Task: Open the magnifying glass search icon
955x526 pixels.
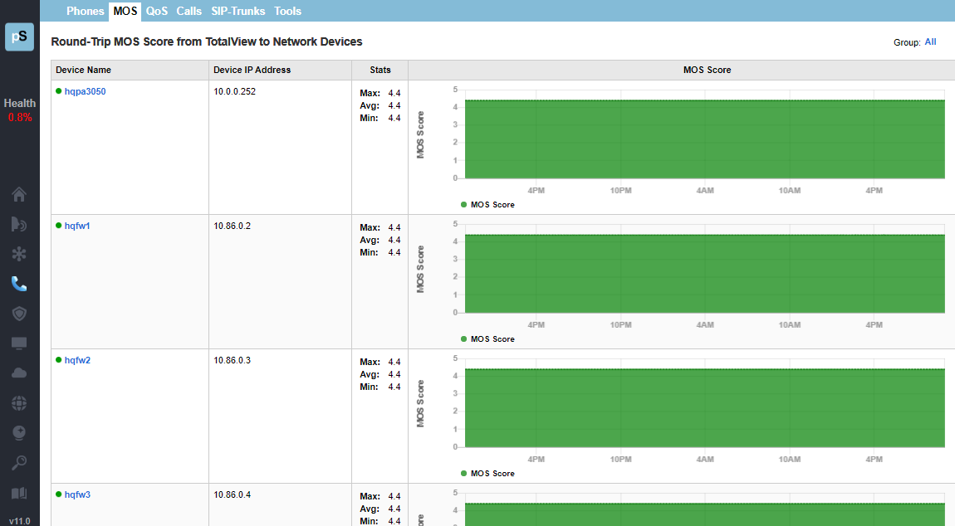Action: pos(19,463)
